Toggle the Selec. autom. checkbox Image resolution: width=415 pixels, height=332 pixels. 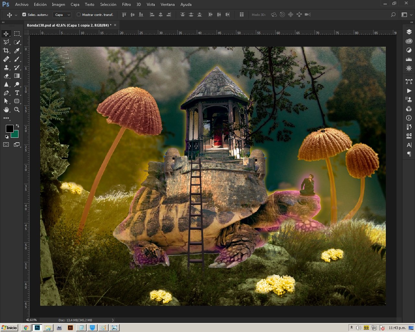pos(24,15)
